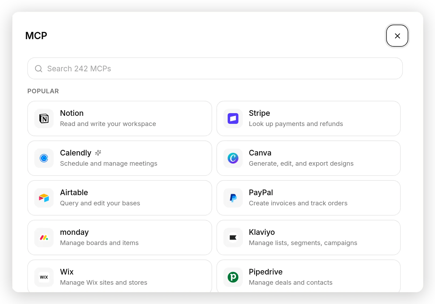
Task: Select the Airtable title text
Action: 74,192
